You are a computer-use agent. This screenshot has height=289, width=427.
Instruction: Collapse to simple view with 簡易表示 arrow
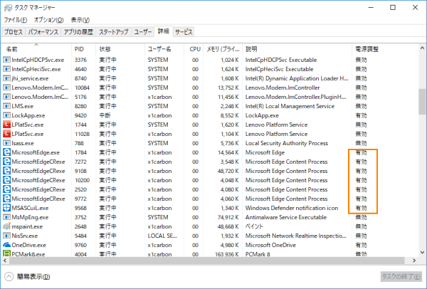[x=9, y=276]
